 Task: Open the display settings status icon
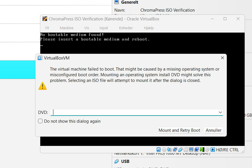coord(191,150)
